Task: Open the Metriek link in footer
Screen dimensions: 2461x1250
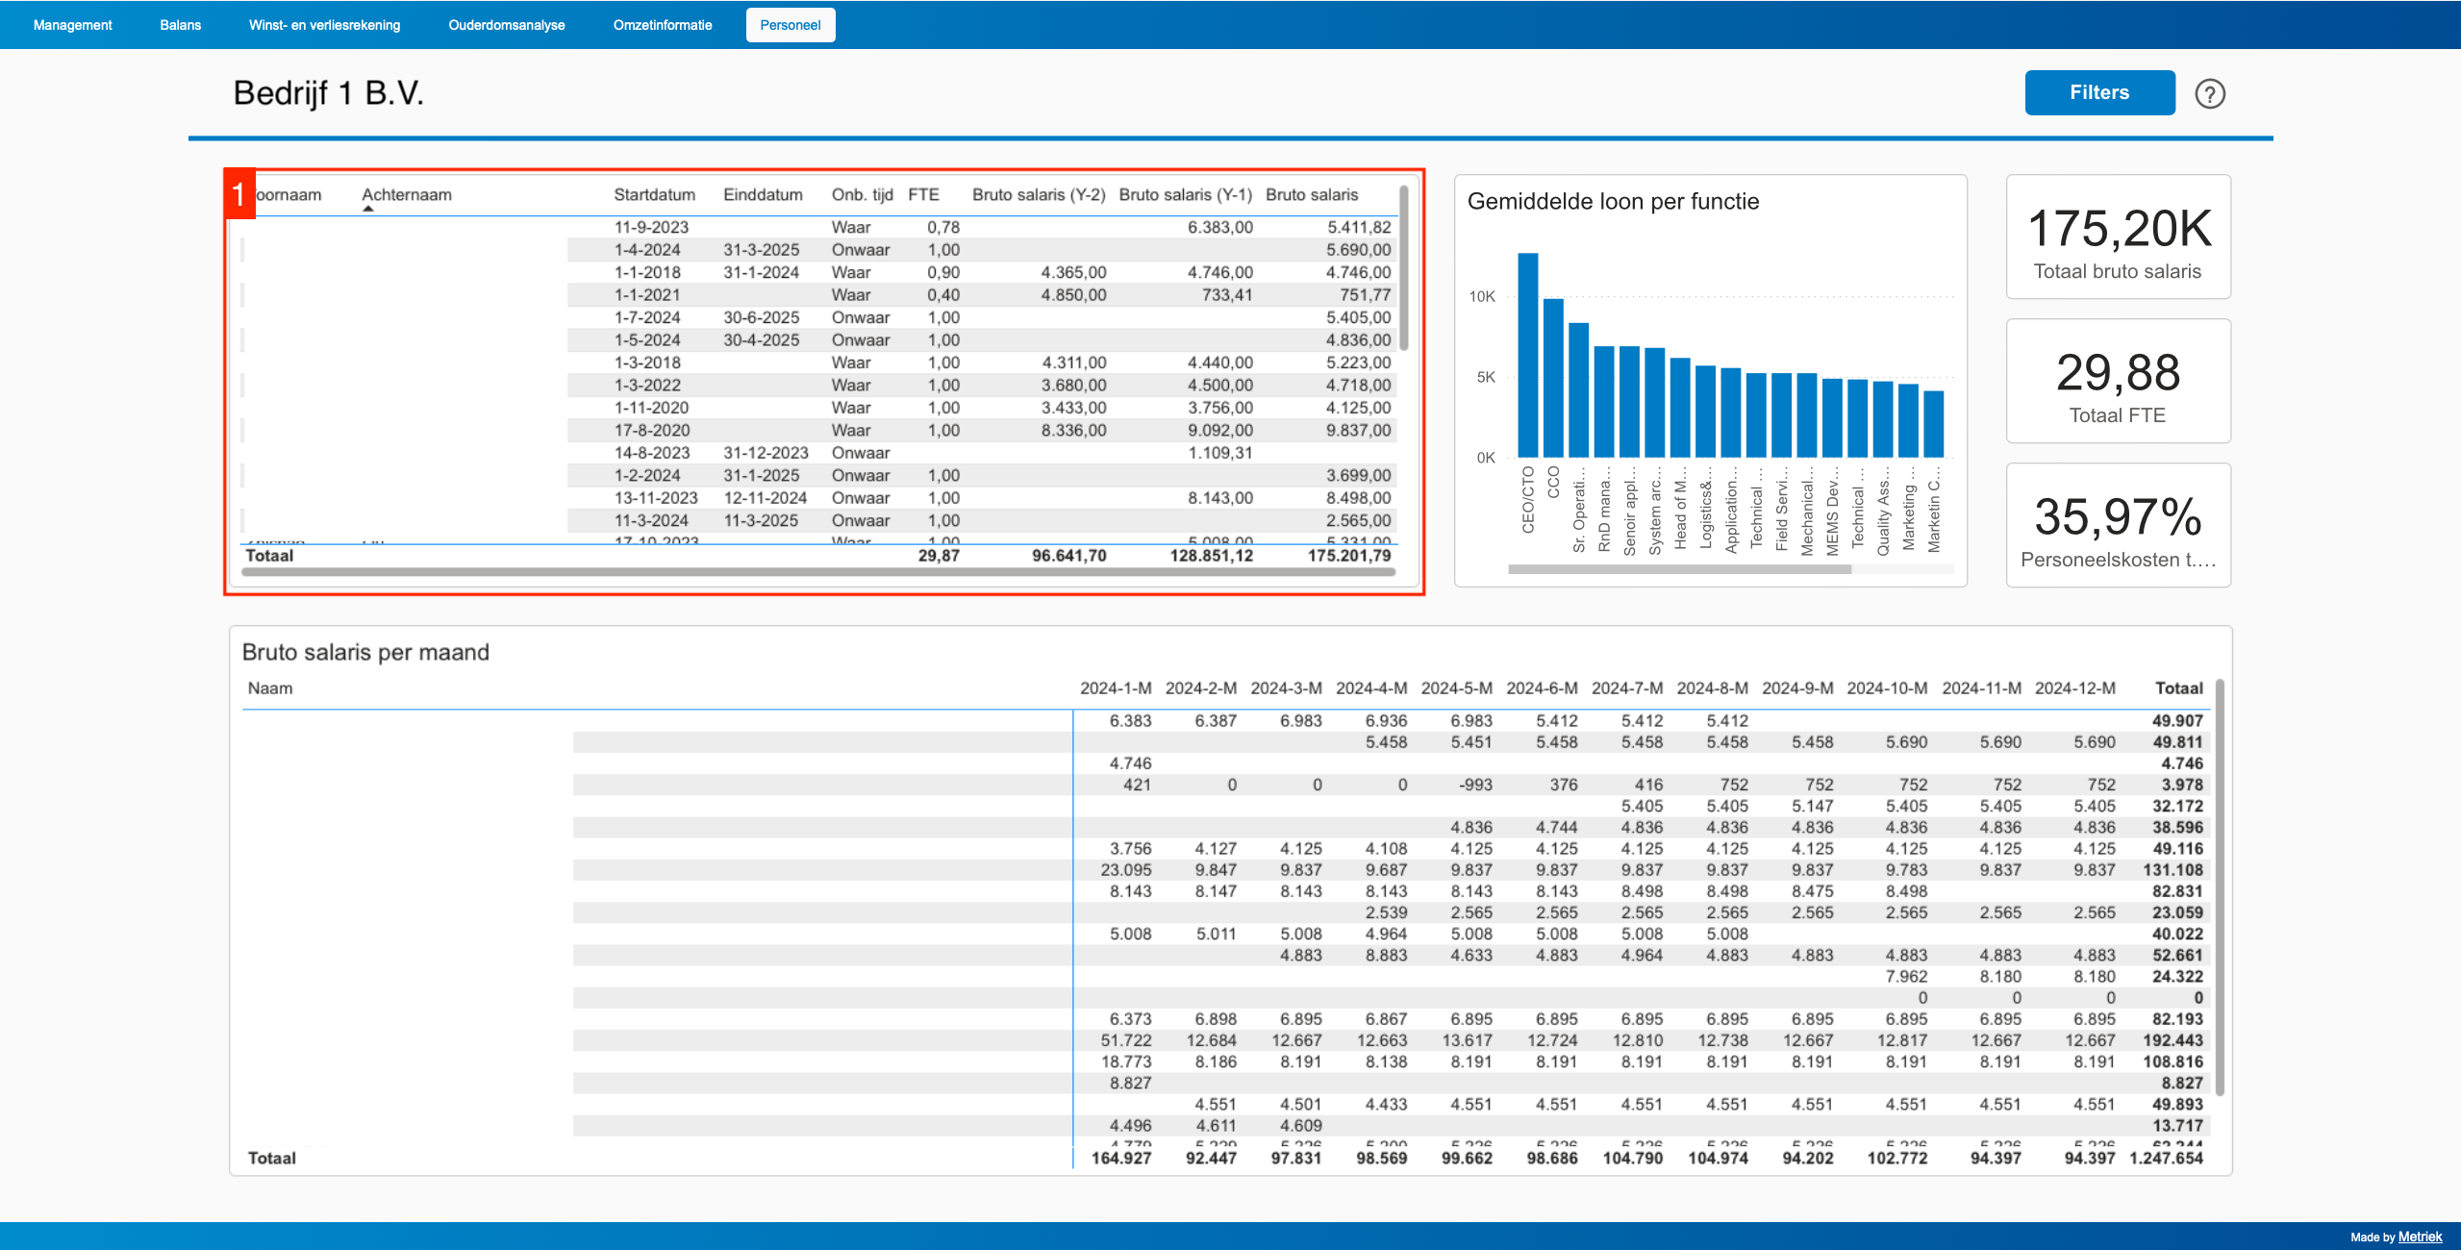Action: [x=2420, y=1237]
